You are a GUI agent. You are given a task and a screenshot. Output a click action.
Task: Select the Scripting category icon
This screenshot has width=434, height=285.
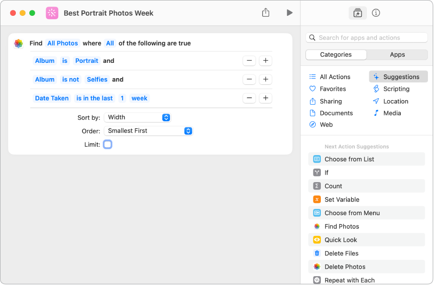(376, 89)
